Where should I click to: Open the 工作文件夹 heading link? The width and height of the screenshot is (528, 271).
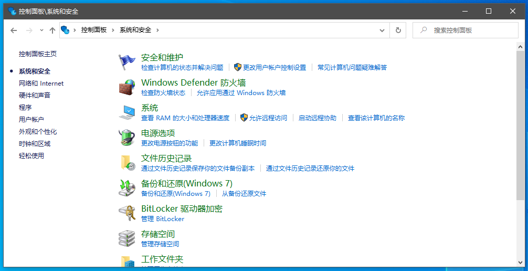click(x=162, y=259)
